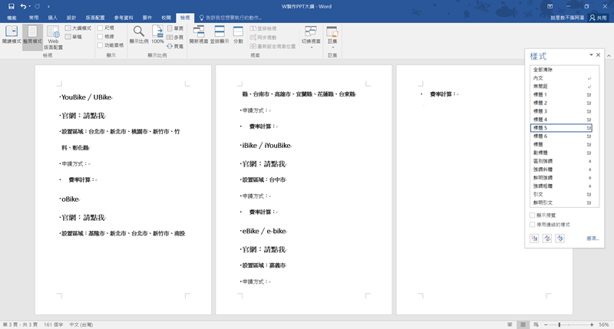Arrange all windows with 並排顯示
This screenshot has height=329, width=614.
coord(220,35)
